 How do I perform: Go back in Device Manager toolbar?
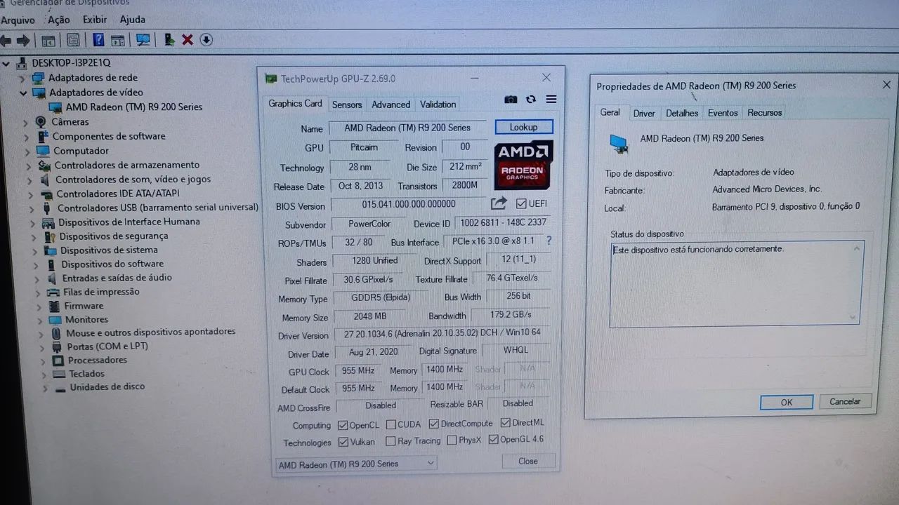[x=6, y=40]
